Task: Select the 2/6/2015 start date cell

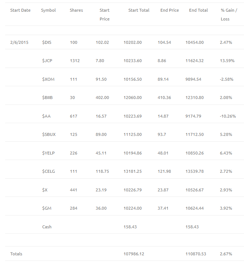Action: point(19,42)
